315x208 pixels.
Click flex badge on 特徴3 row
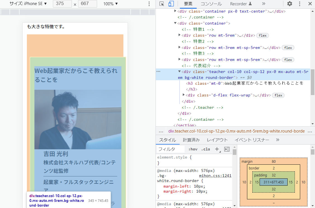click(288, 60)
